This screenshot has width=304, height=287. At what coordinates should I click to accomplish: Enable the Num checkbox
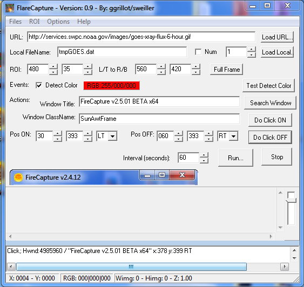[x=198, y=52]
